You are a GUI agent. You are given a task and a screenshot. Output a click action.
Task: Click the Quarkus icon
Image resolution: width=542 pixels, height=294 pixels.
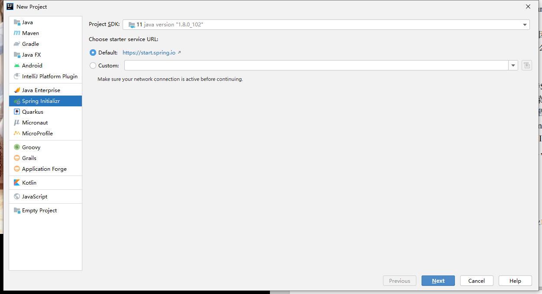17,112
